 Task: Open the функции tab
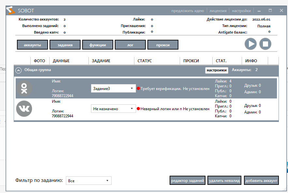(98, 45)
